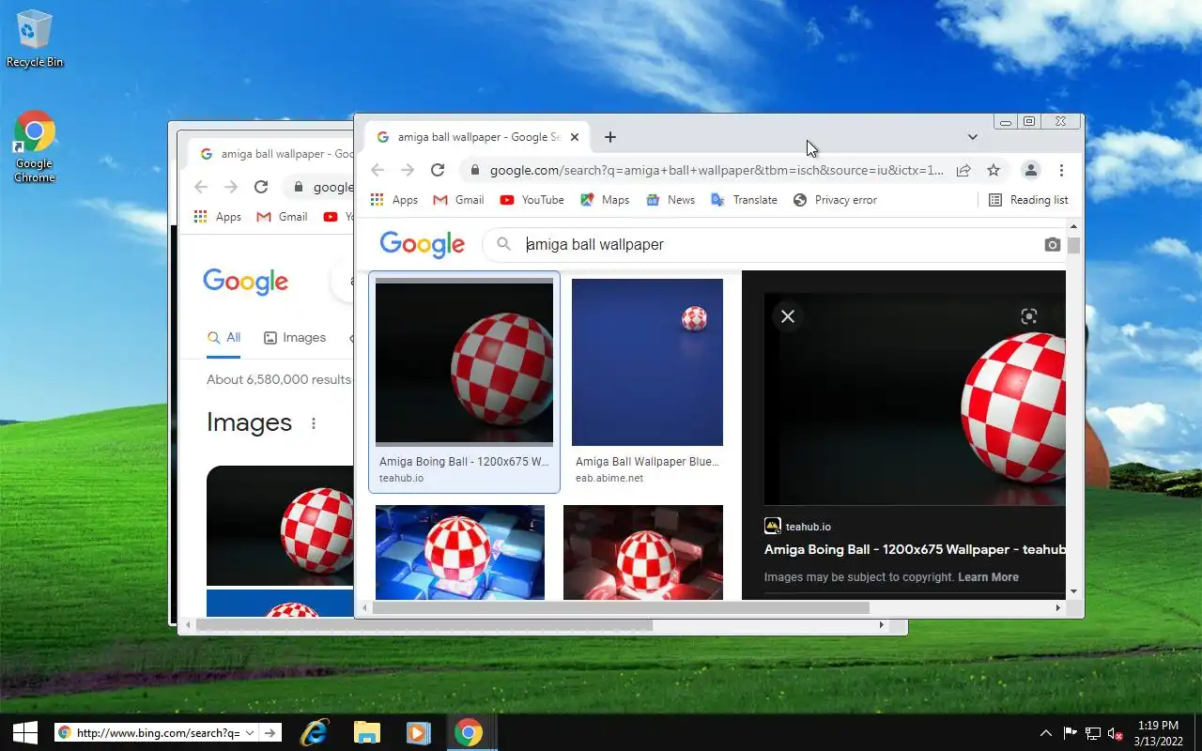Screen dimensions: 1202x751
Task: Click Chrome icon on taskbar
Action: [x=469, y=732]
